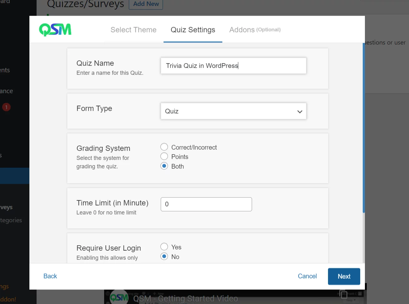Choose No for Require User Login
The height and width of the screenshot is (304, 409).
click(164, 256)
